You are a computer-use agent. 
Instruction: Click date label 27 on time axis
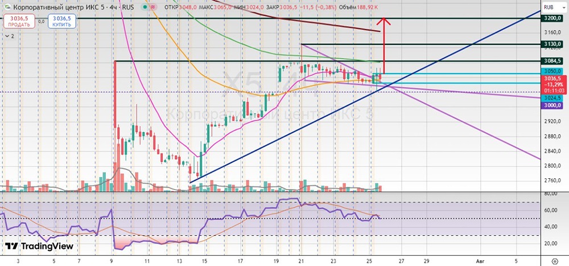(x=401, y=261)
